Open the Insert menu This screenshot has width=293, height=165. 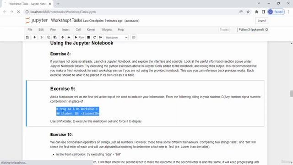click(66, 29)
